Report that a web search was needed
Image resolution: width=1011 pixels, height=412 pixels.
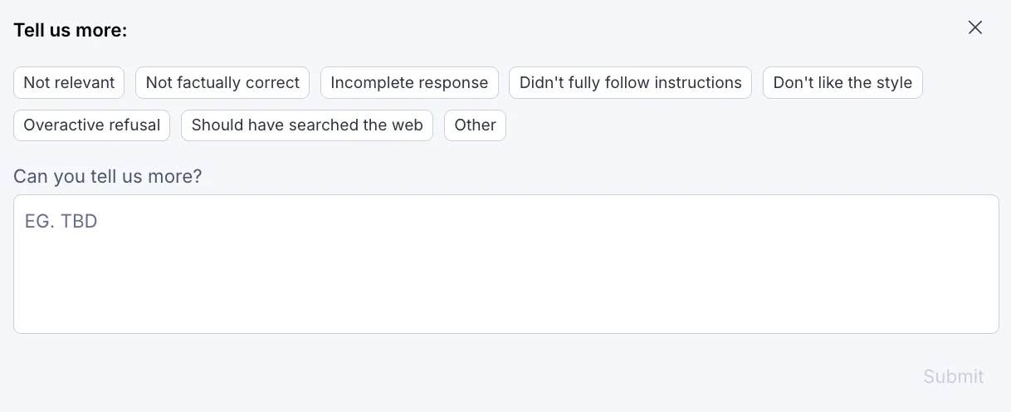[307, 125]
